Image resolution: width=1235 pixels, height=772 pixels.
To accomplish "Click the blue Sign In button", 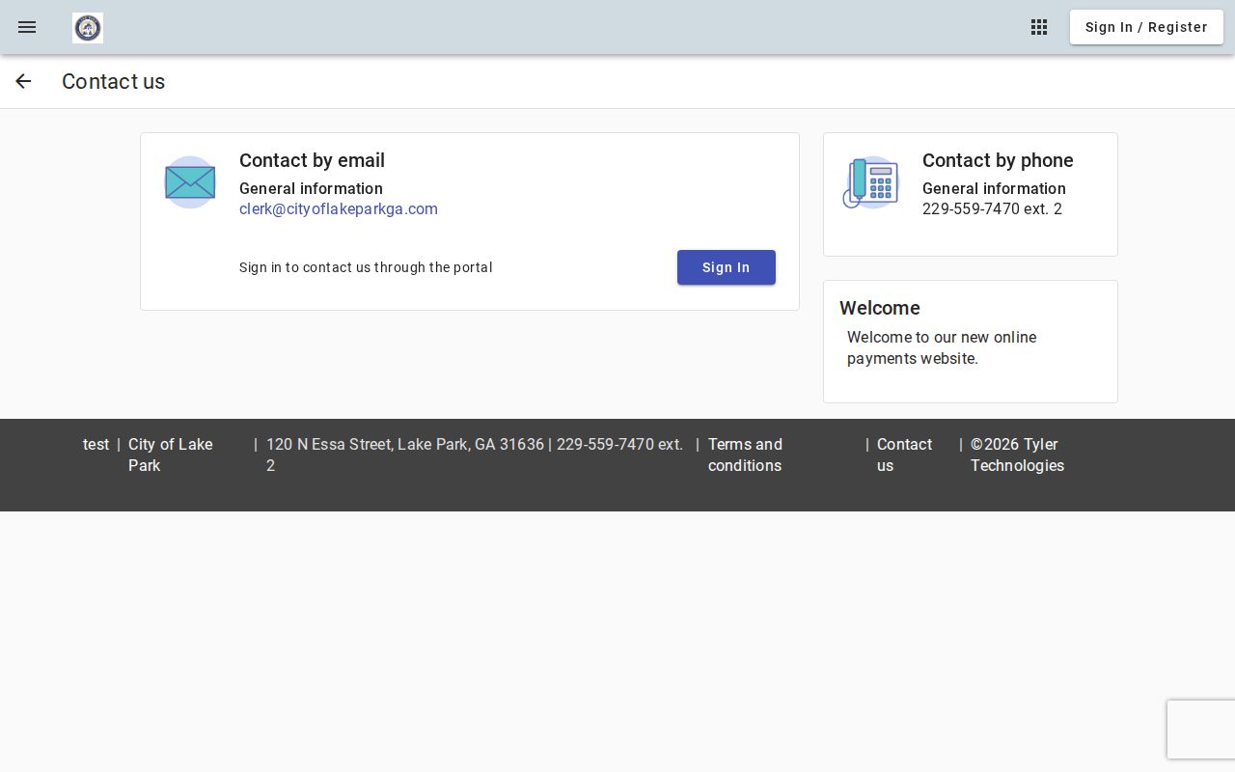I will [727, 267].
